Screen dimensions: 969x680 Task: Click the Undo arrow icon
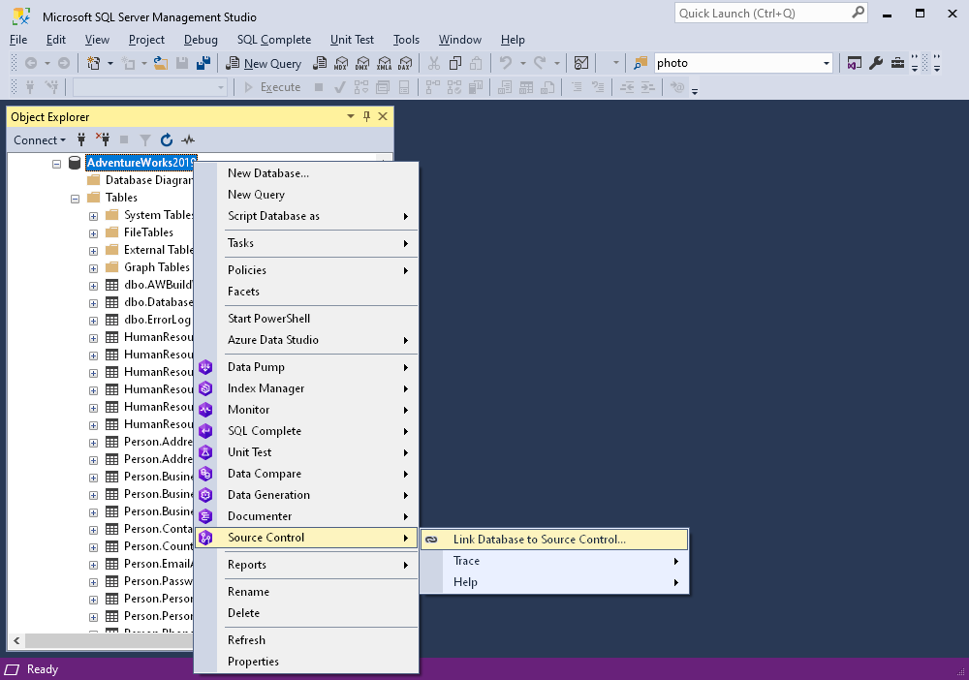click(506, 63)
